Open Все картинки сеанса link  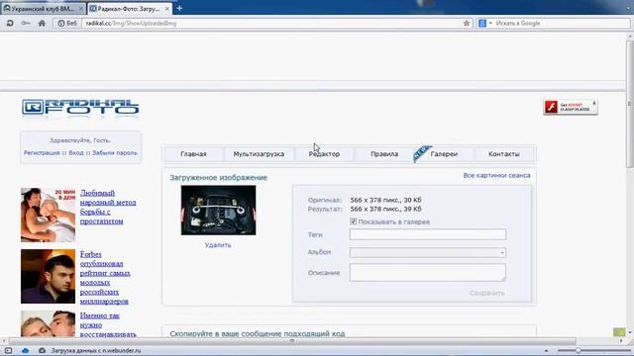pyautogui.click(x=496, y=176)
